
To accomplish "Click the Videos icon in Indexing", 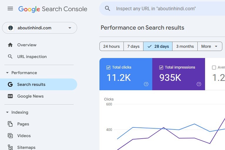I will point(10,136).
